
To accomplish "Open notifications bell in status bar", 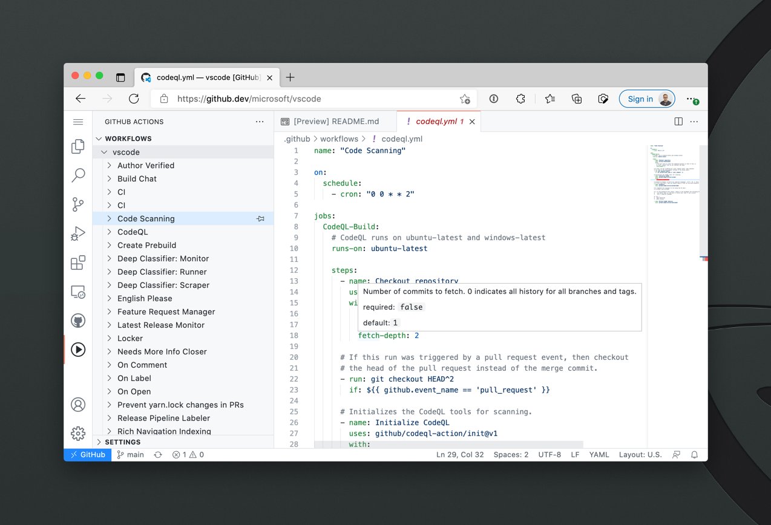I will pos(695,455).
